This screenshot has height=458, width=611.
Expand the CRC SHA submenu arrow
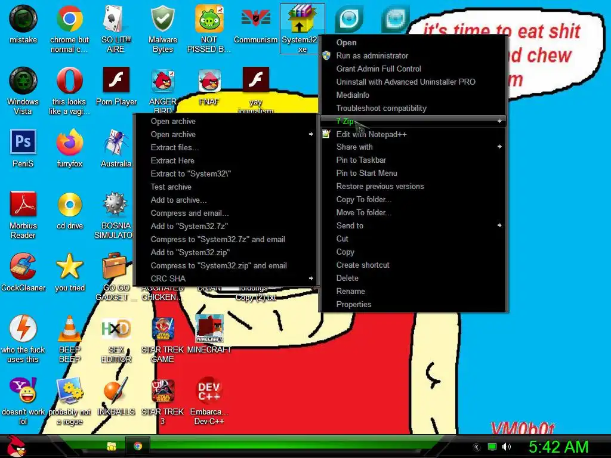pyautogui.click(x=310, y=278)
